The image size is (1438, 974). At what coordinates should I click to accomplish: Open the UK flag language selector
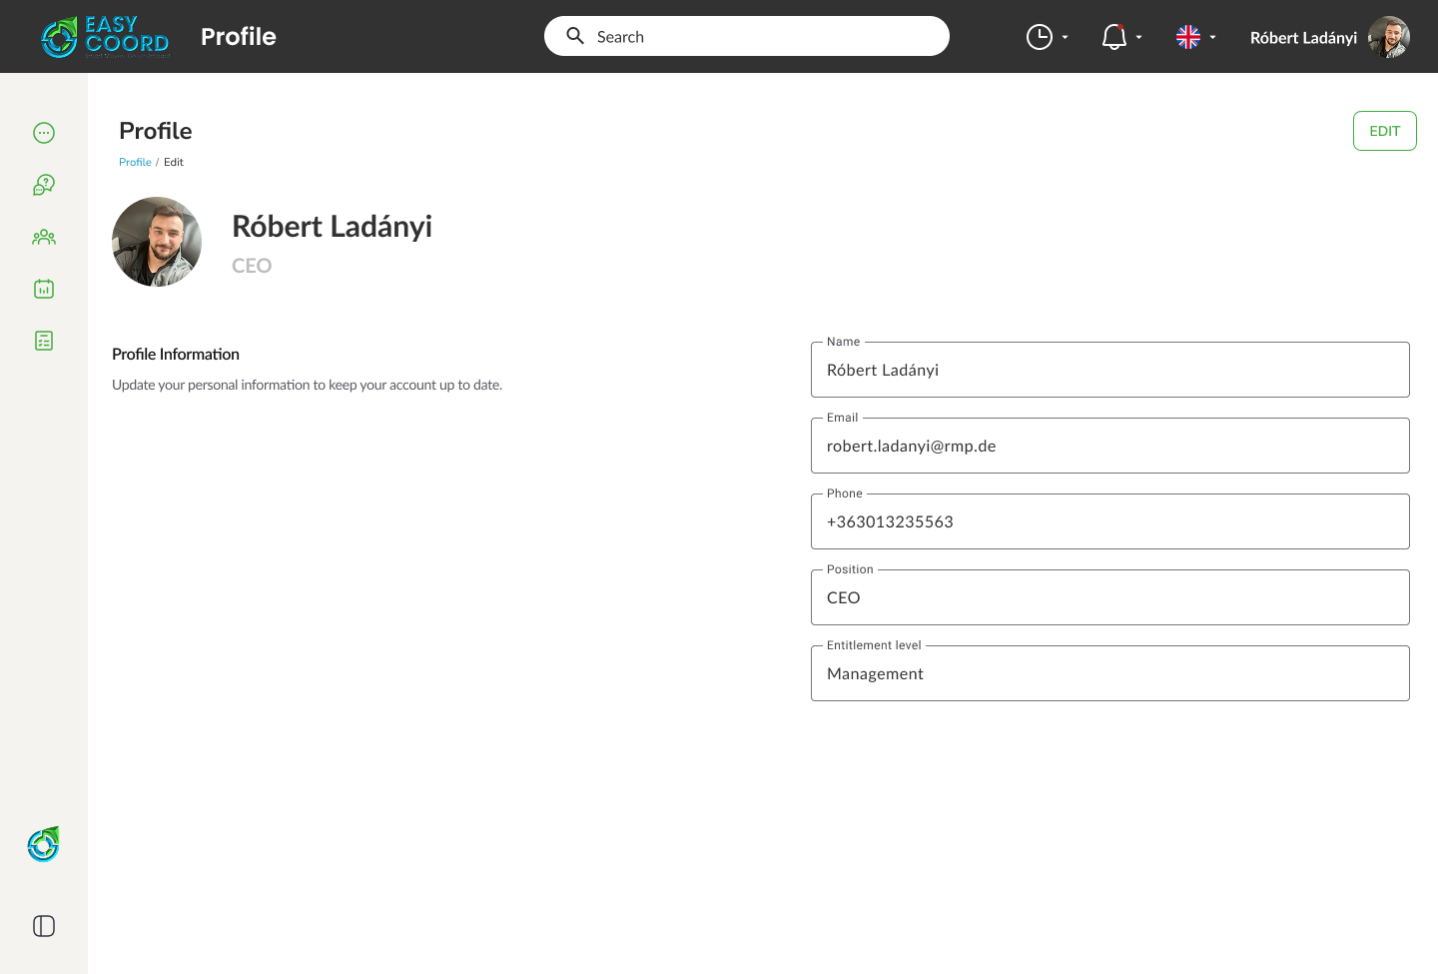(x=1195, y=37)
